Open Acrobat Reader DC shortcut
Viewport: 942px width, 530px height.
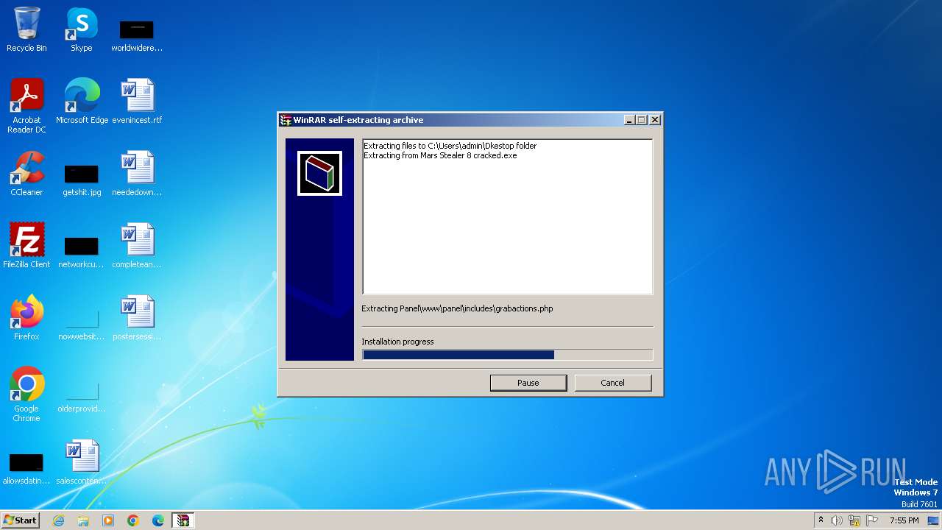pyautogui.click(x=26, y=105)
